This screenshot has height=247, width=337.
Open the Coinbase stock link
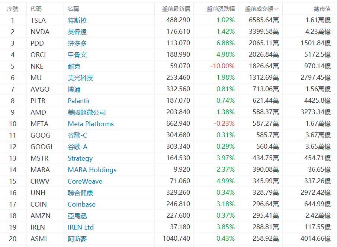[x=81, y=204]
